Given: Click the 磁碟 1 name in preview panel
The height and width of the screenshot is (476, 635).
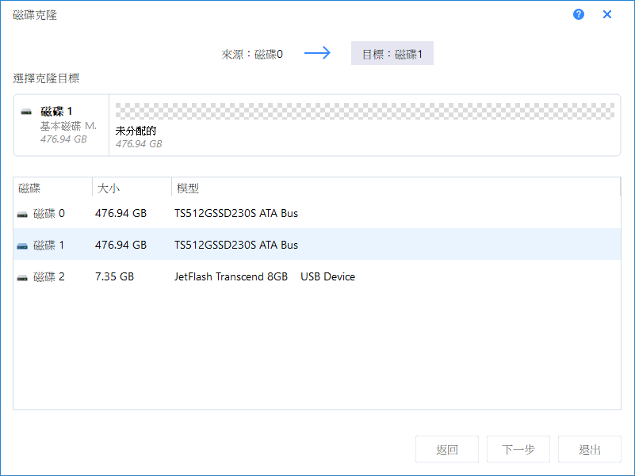Looking at the screenshot, I should (56, 112).
